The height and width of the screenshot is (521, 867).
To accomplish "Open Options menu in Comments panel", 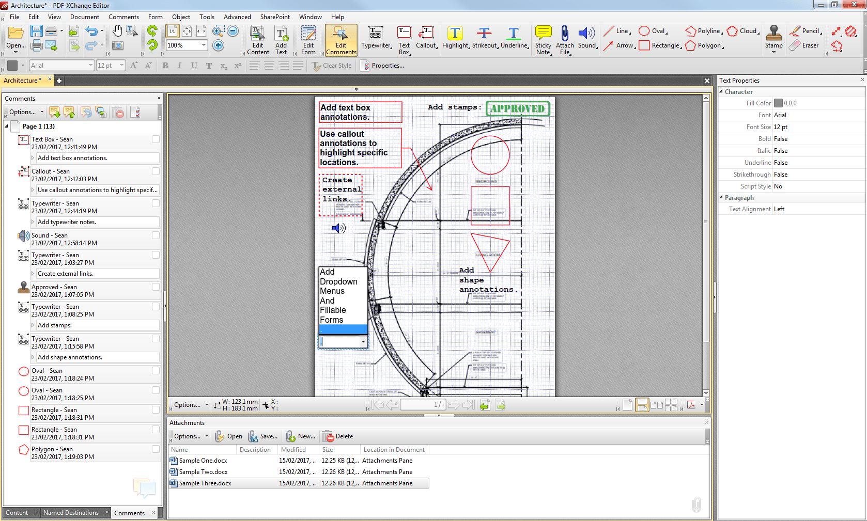I will pyautogui.click(x=24, y=112).
